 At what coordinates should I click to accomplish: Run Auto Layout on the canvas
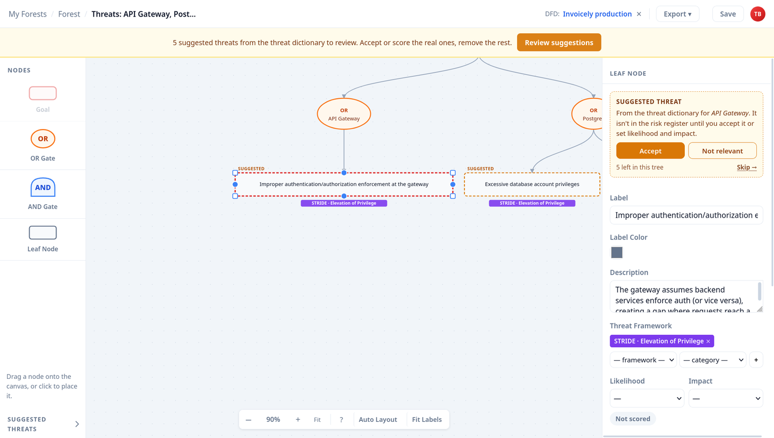[x=378, y=420]
